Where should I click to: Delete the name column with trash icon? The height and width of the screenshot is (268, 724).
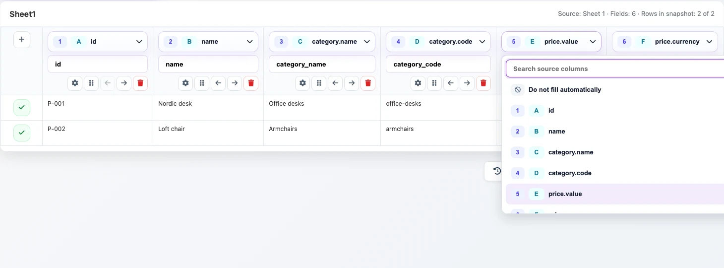tap(251, 83)
